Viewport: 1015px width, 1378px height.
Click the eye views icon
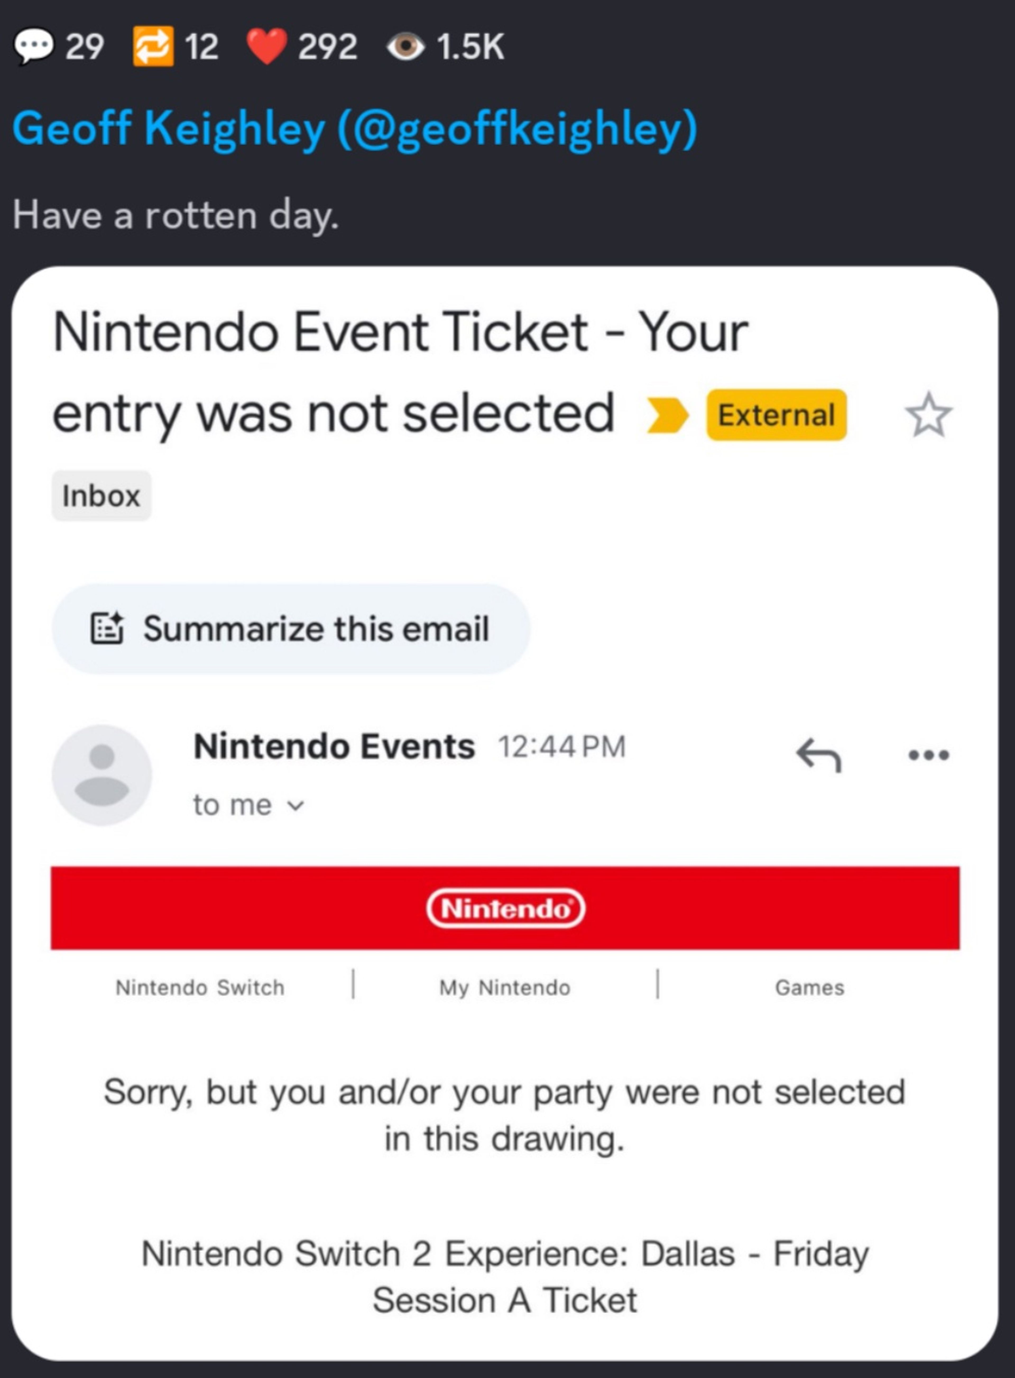[405, 47]
